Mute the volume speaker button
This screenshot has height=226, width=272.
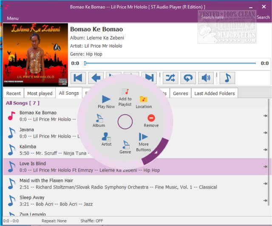point(206,78)
